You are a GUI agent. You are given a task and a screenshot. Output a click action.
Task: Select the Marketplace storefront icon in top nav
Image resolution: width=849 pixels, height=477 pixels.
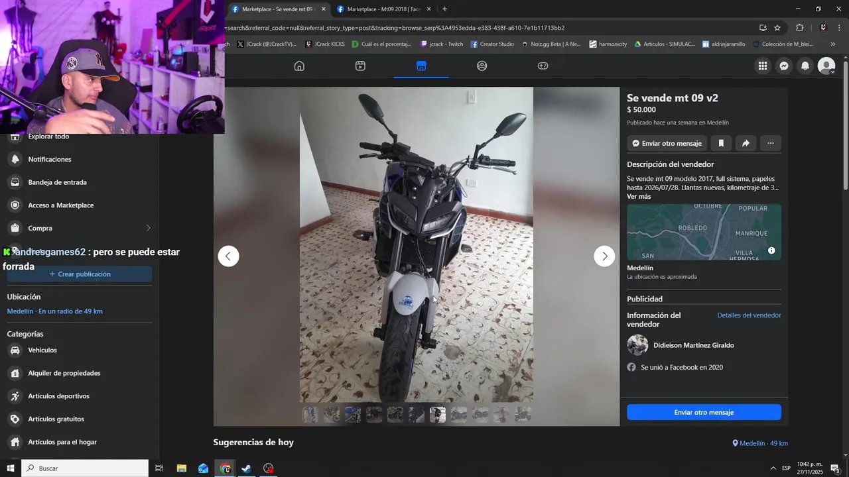(x=421, y=66)
